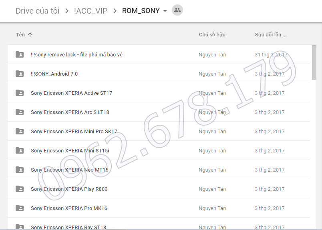This screenshot has height=230, width=322.
Task: Select '!!!SONY_Android 7.0' folder name
Action: [x=54, y=74]
